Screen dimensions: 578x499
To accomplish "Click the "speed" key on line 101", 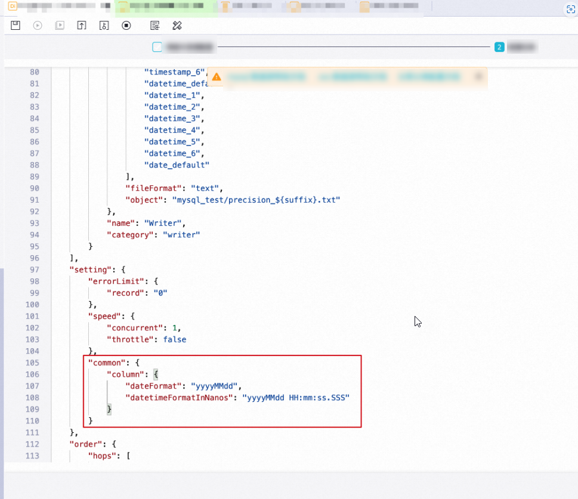I will [x=104, y=316].
